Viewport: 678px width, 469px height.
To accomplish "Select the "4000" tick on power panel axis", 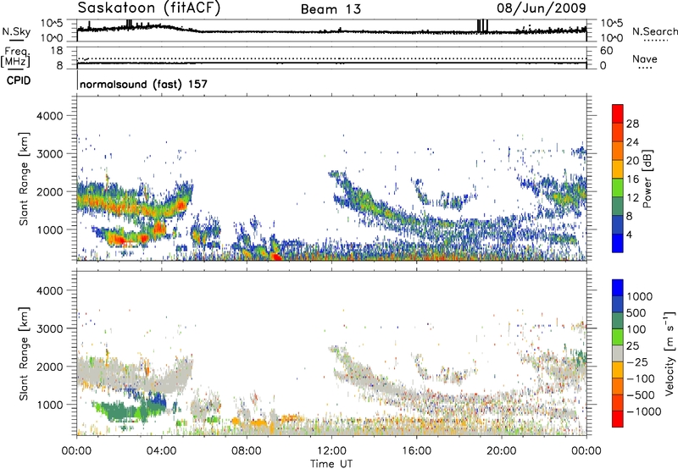I will 49,116.
